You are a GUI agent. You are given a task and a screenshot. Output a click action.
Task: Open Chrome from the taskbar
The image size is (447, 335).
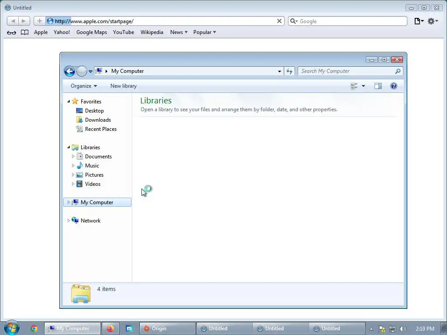tap(34, 328)
